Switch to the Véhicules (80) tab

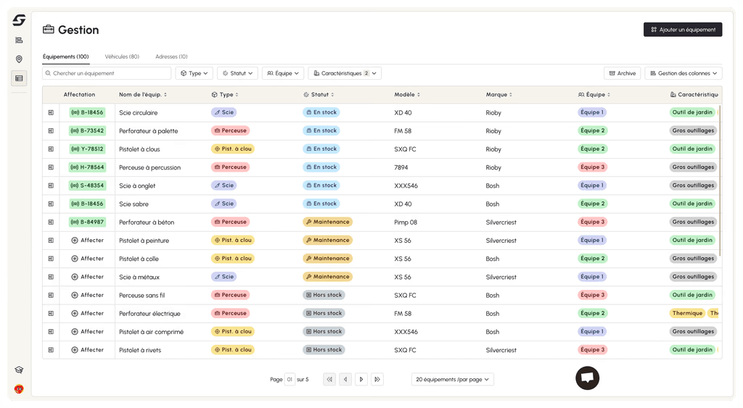click(122, 57)
